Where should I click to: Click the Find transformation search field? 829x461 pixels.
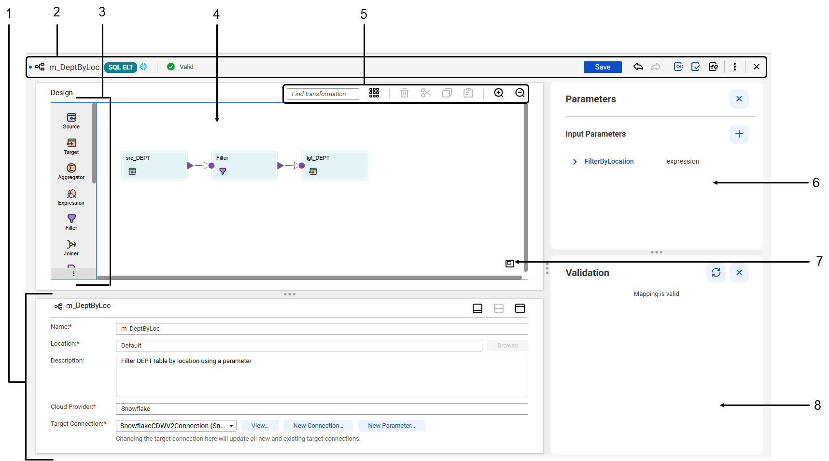tap(323, 94)
